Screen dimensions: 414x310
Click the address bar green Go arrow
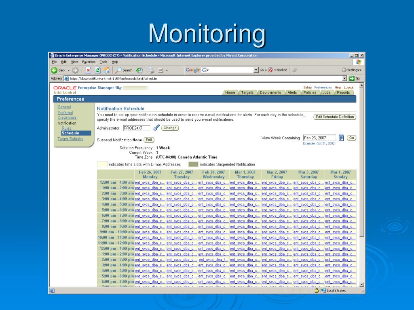352,78
